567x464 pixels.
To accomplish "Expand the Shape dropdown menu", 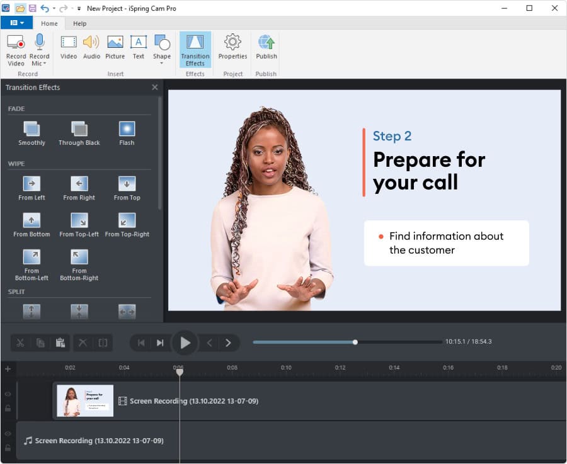I will pos(162,64).
